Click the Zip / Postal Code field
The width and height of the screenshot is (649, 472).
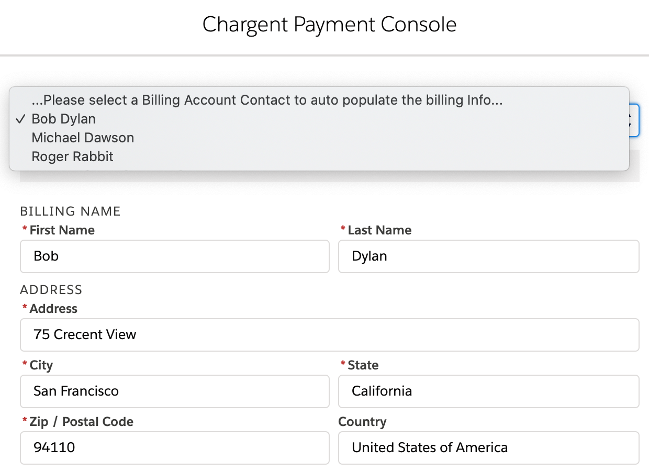coord(174,448)
